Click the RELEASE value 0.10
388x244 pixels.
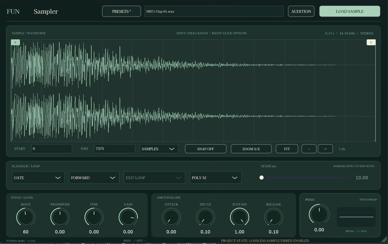pyautogui.click(x=274, y=232)
